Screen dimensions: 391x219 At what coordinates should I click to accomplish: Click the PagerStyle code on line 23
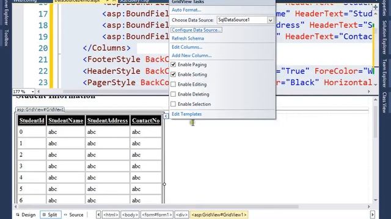[x=109, y=83]
